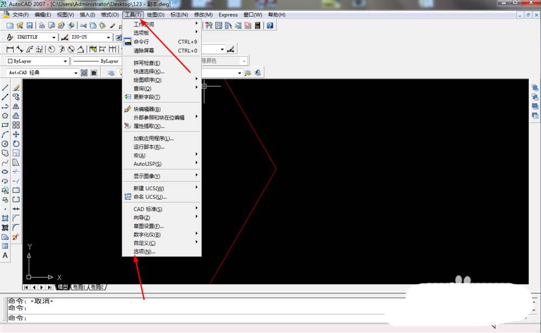Click the command line 命令: input
The width and height of the screenshot is (541, 333).
pos(197,318)
